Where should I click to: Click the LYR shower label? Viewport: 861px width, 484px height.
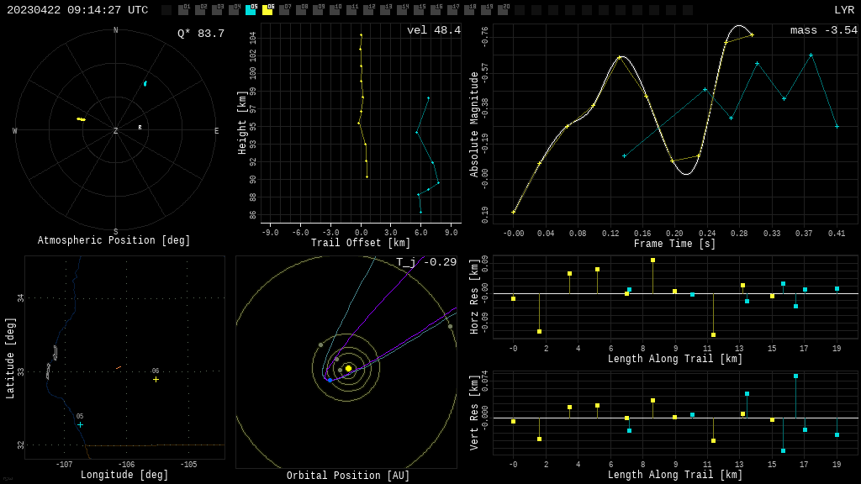(843, 10)
